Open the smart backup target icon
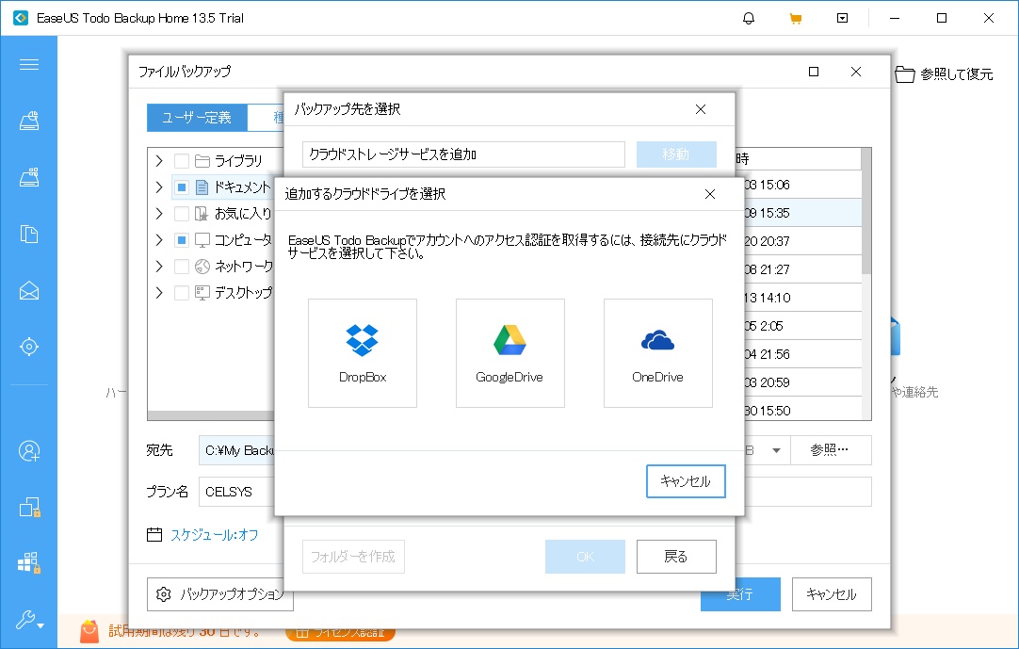The image size is (1019, 649). click(x=29, y=347)
